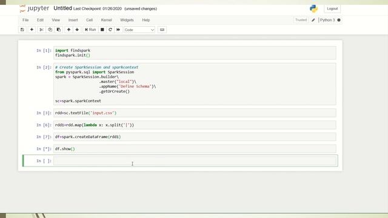
Task: Click the rdd=sc.textFile('input.csv') cell
Action: point(195,113)
